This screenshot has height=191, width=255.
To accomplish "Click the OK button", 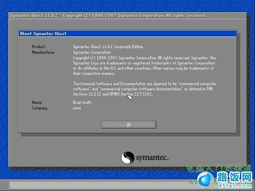I will [x=128, y=125].
